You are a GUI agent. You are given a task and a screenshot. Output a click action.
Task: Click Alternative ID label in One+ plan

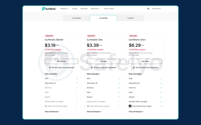(x=134, y=83)
